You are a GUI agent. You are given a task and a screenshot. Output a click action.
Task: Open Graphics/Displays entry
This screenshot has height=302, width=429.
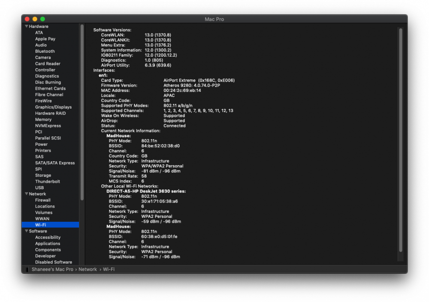(x=53, y=107)
